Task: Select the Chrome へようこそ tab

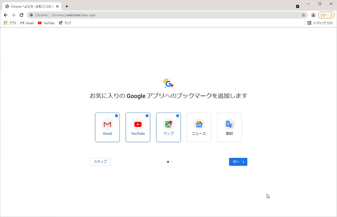Action: coord(32,7)
